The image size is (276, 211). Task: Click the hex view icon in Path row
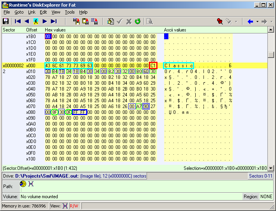tap(31, 184)
